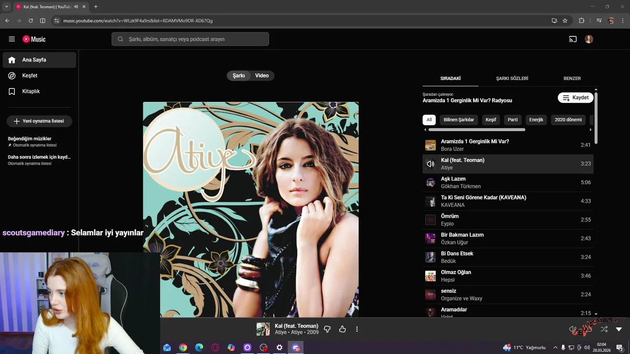This screenshot has height=354, width=630.
Task: Click the search magnifier icon
Action: point(120,39)
